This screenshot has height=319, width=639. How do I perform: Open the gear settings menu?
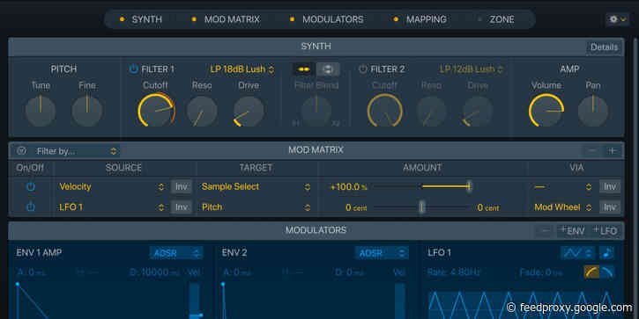pos(617,19)
